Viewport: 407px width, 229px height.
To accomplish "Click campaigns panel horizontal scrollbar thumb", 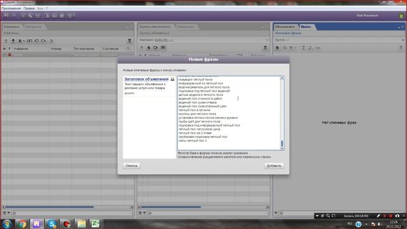I will [x=50, y=207].
